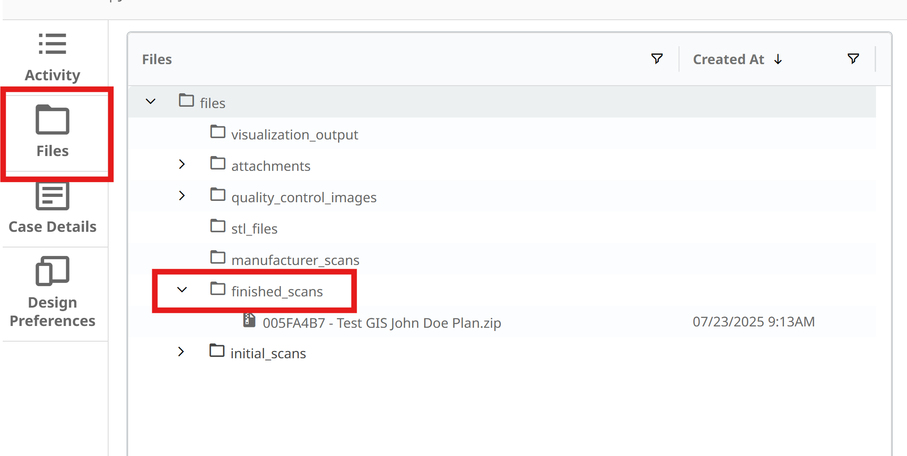Expand the initial_scans folder

click(181, 352)
